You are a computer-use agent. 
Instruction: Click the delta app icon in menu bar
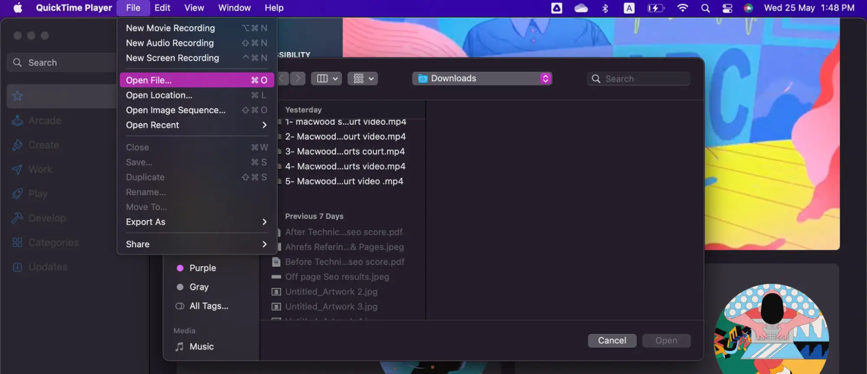pos(556,8)
